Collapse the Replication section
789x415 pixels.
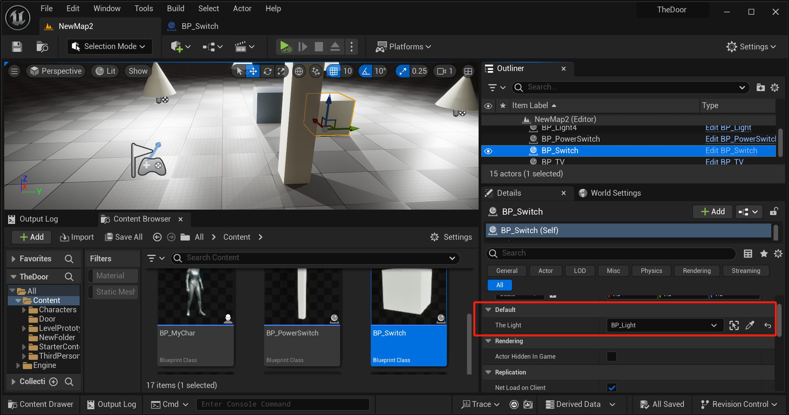[488, 372]
